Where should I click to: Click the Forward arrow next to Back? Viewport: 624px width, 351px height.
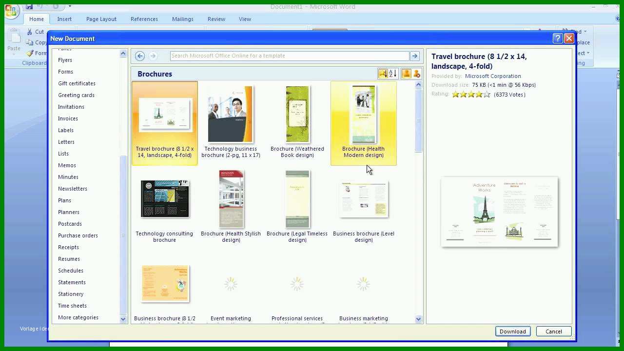click(x=153, y=56)
